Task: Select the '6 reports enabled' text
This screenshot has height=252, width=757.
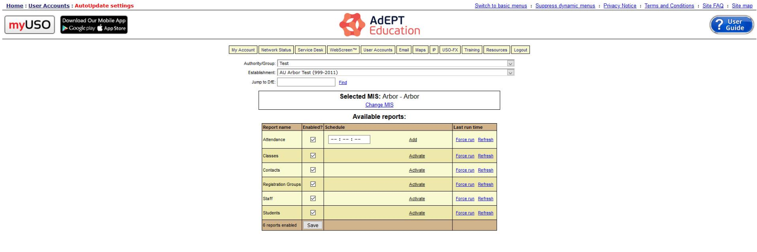Action: [280, 225]
